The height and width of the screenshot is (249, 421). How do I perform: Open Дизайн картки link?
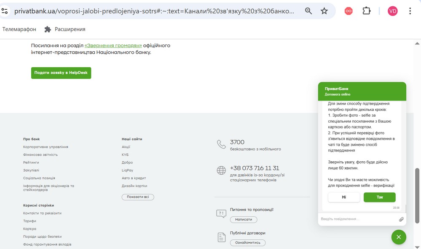tap(134, 186)
